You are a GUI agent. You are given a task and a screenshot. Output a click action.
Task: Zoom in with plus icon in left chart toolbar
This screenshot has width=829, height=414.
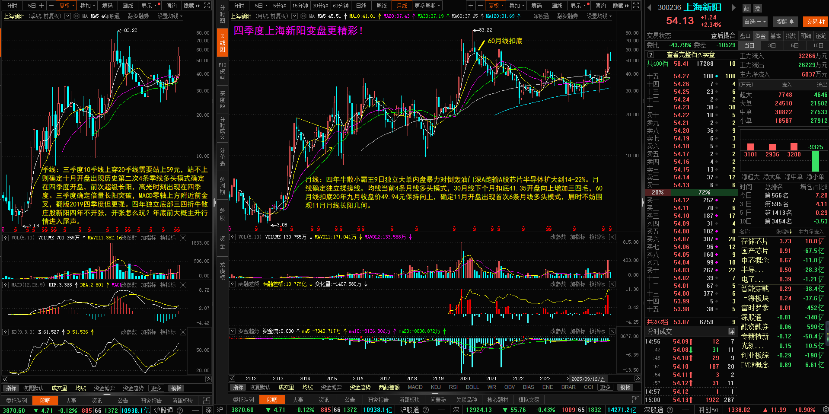point(42,6)
